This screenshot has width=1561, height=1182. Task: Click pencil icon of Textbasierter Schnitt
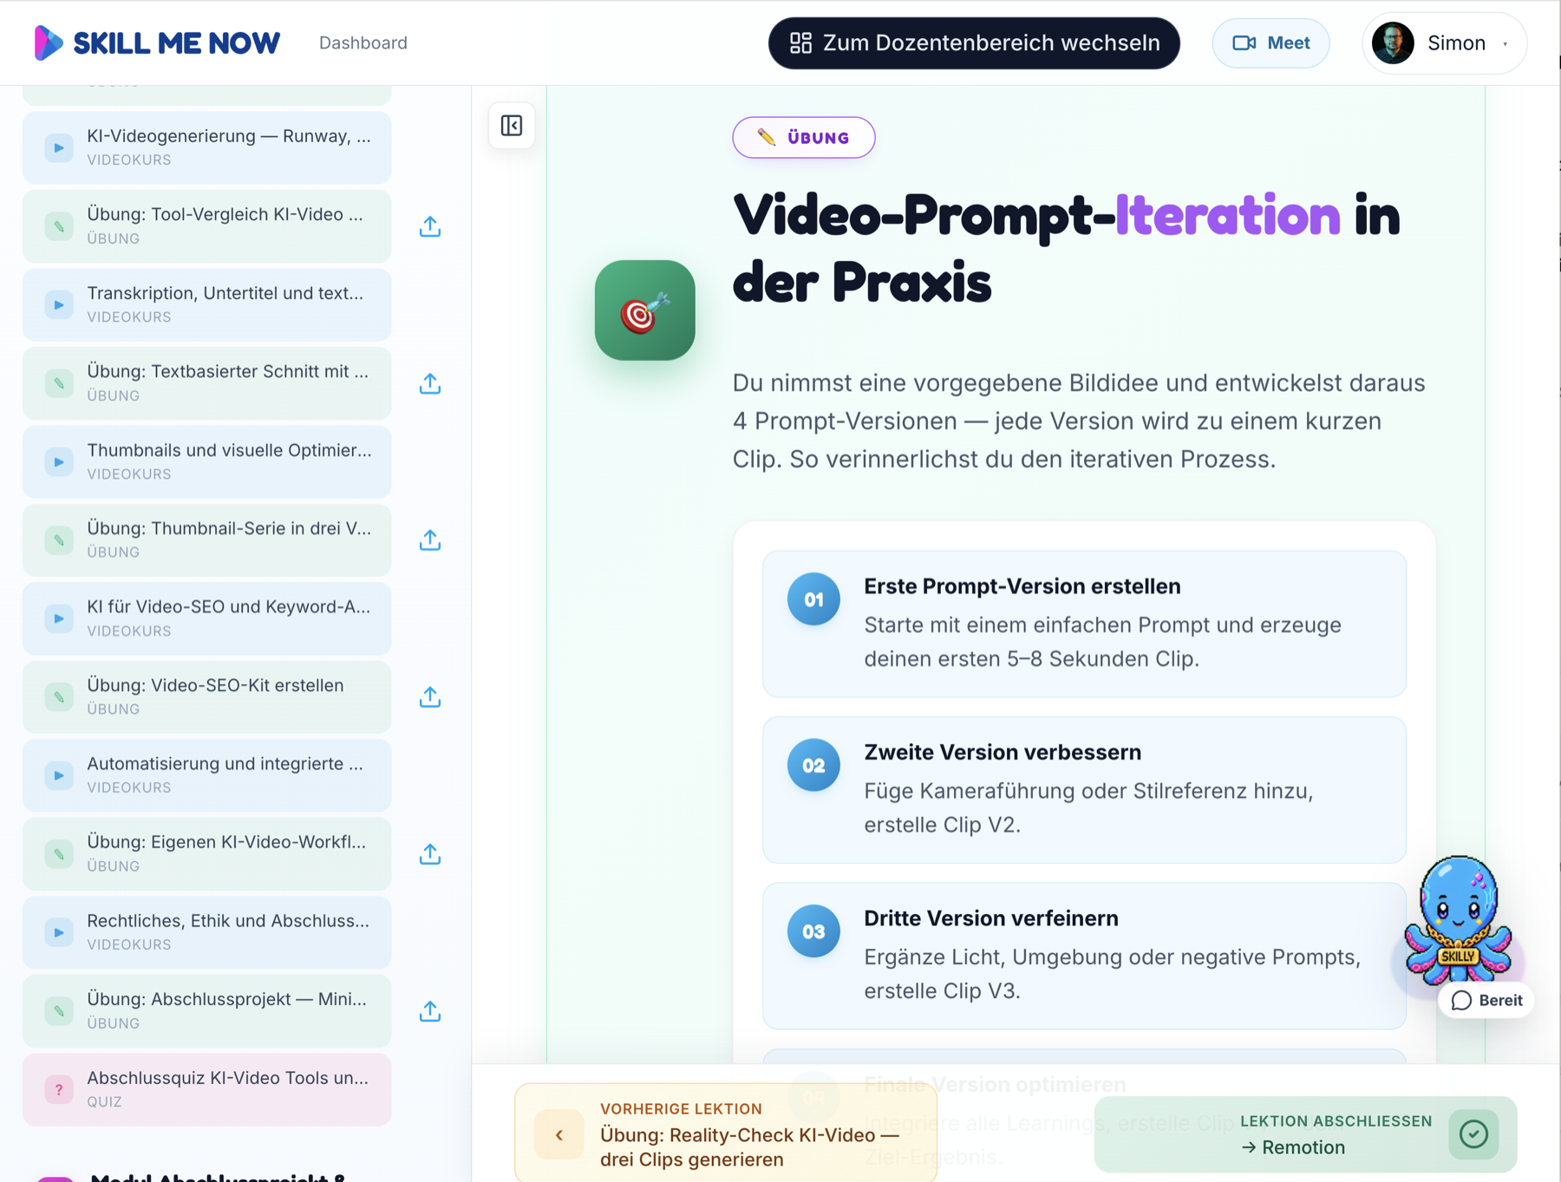59,383
